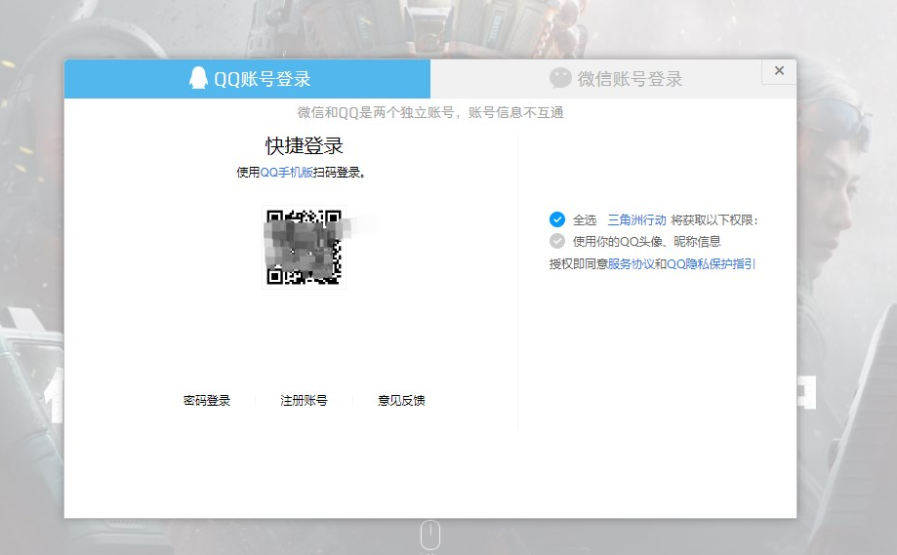Click the QR code image

click(304, 247)
